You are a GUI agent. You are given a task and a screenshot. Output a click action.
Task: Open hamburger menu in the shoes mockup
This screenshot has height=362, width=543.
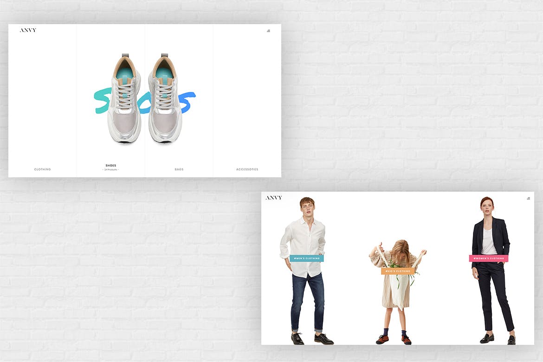[x=268, y=31]
